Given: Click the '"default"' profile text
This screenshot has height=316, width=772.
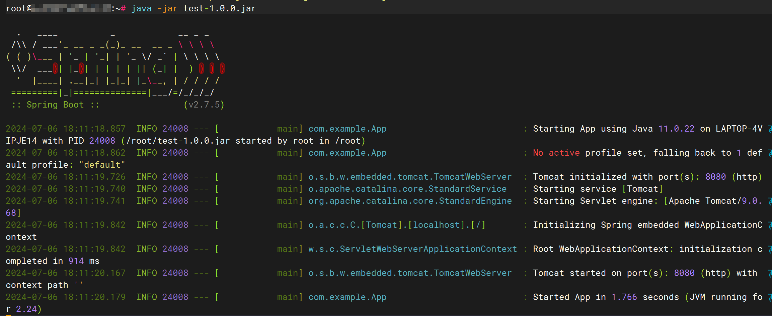Looking at the screenshot, I should pyautogui.click(x=102, y=165).
